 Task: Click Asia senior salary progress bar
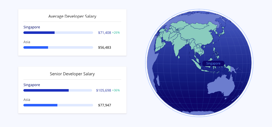tap(58, 105)
